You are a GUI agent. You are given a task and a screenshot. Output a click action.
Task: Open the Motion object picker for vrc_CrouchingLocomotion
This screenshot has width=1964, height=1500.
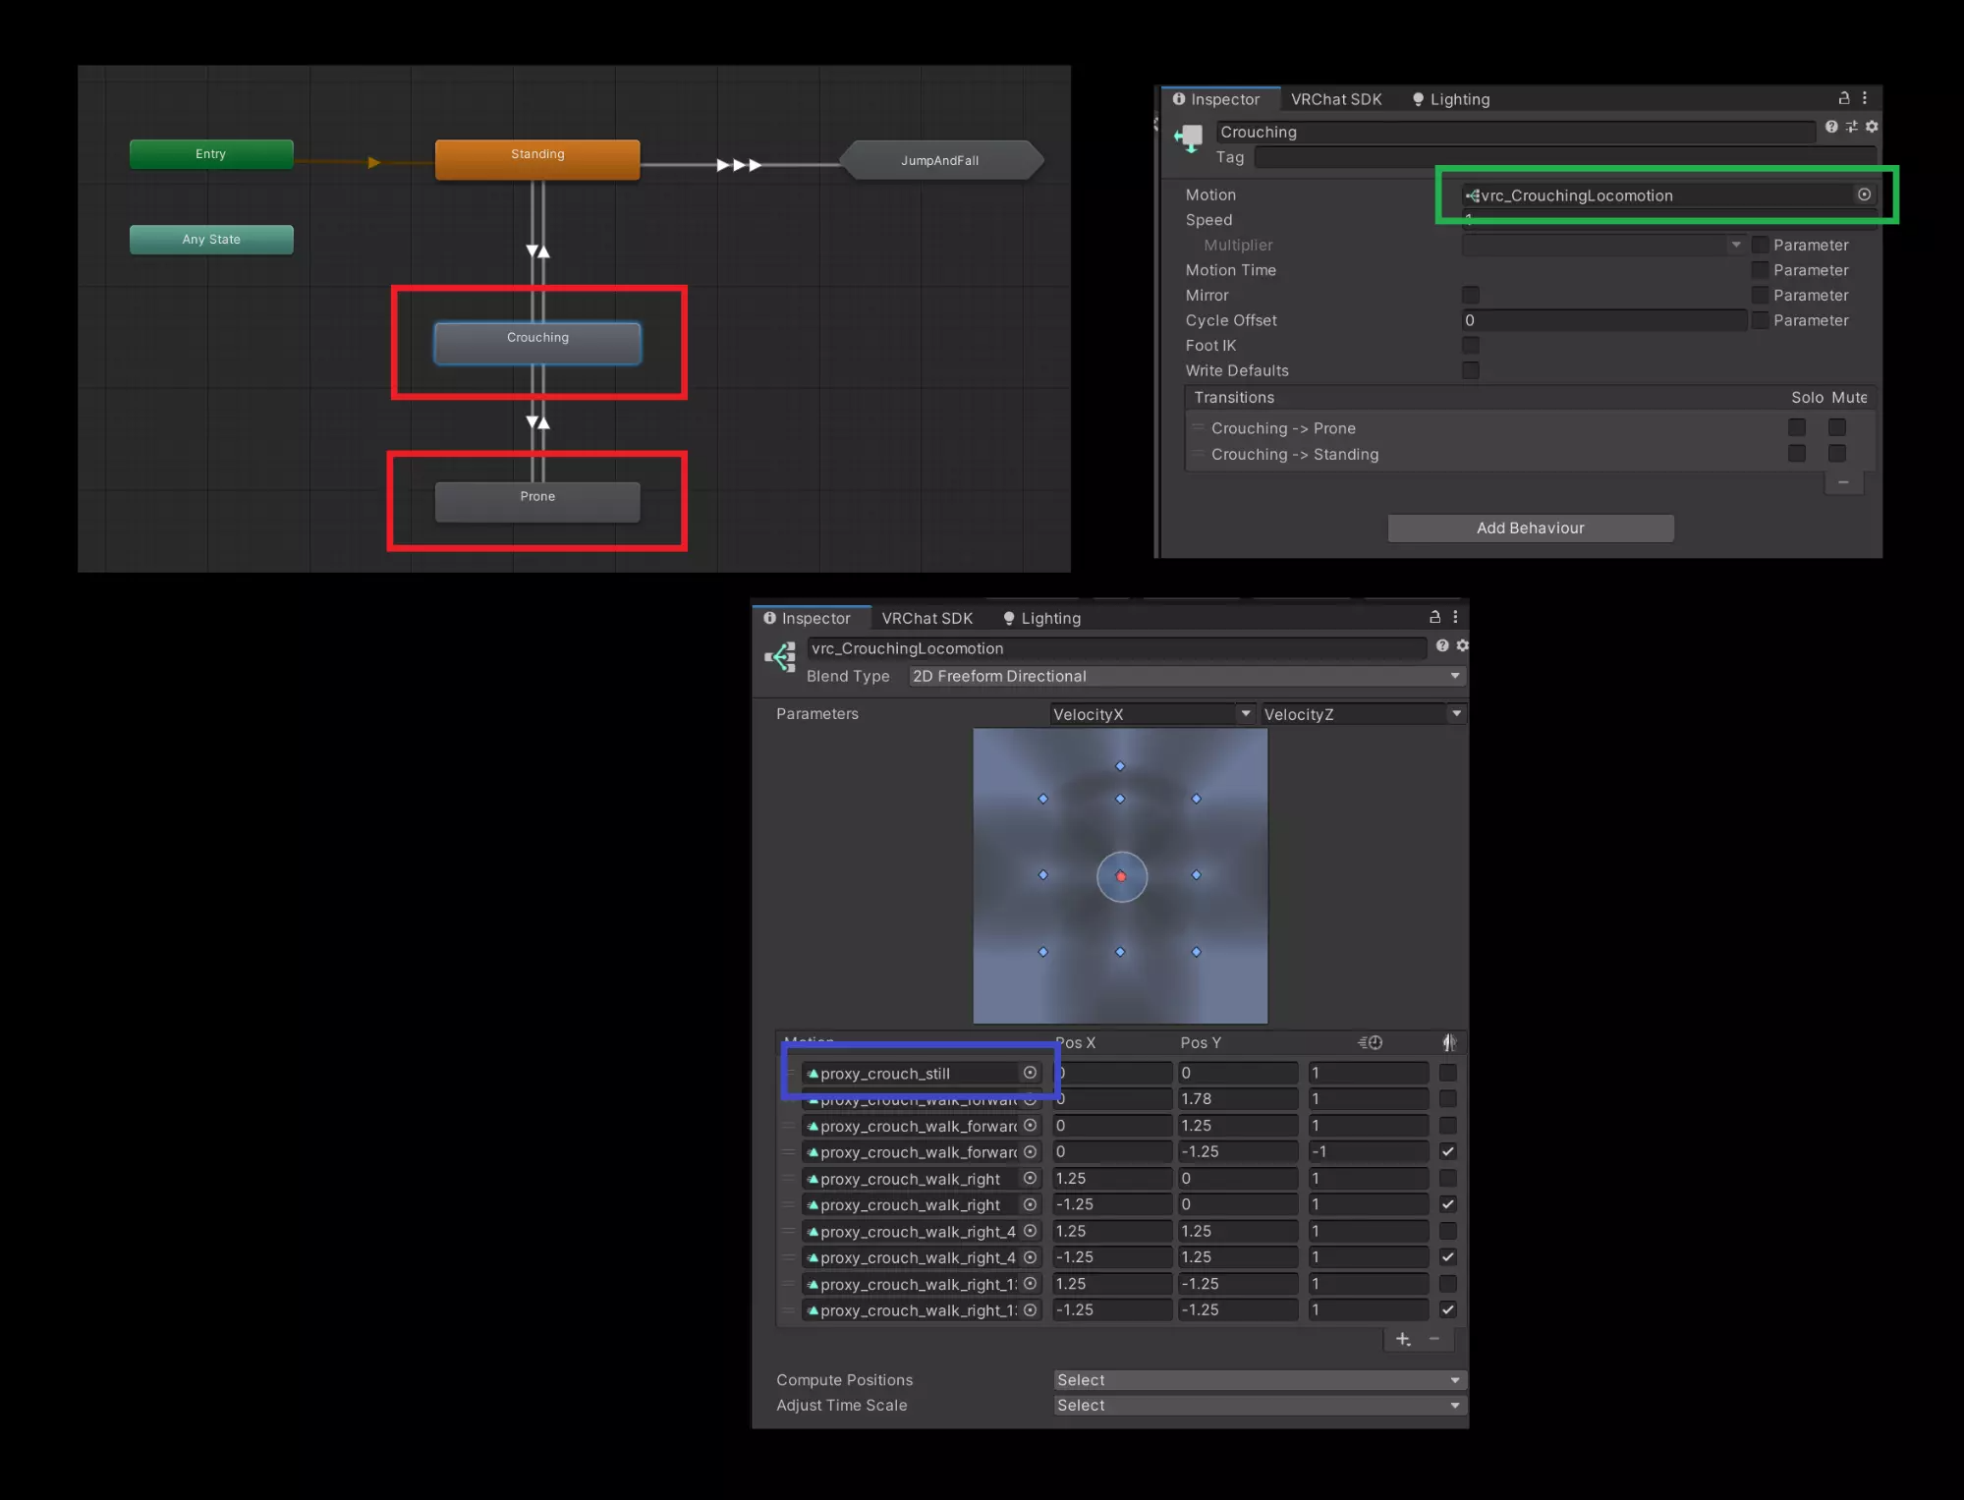click(x=1865, y=194)
